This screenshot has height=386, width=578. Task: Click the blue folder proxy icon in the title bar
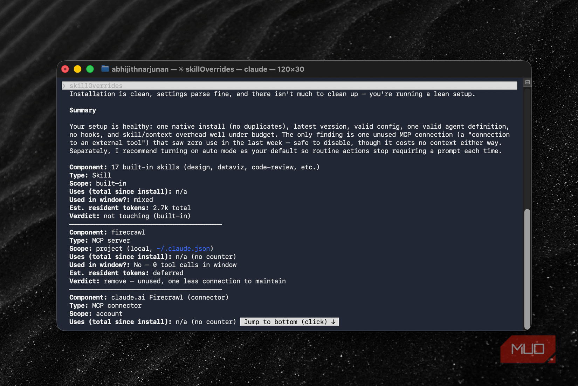click(105, 69)
